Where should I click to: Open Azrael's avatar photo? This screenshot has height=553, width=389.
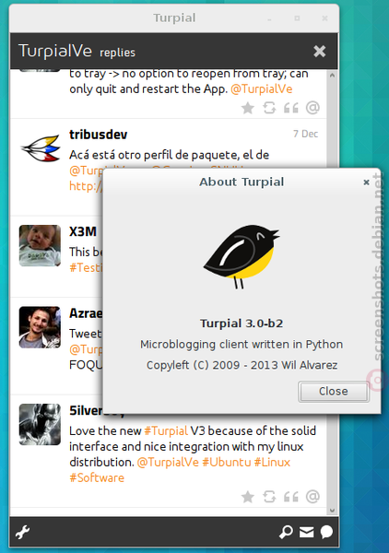pyautogui.click(x=40, y=327)
